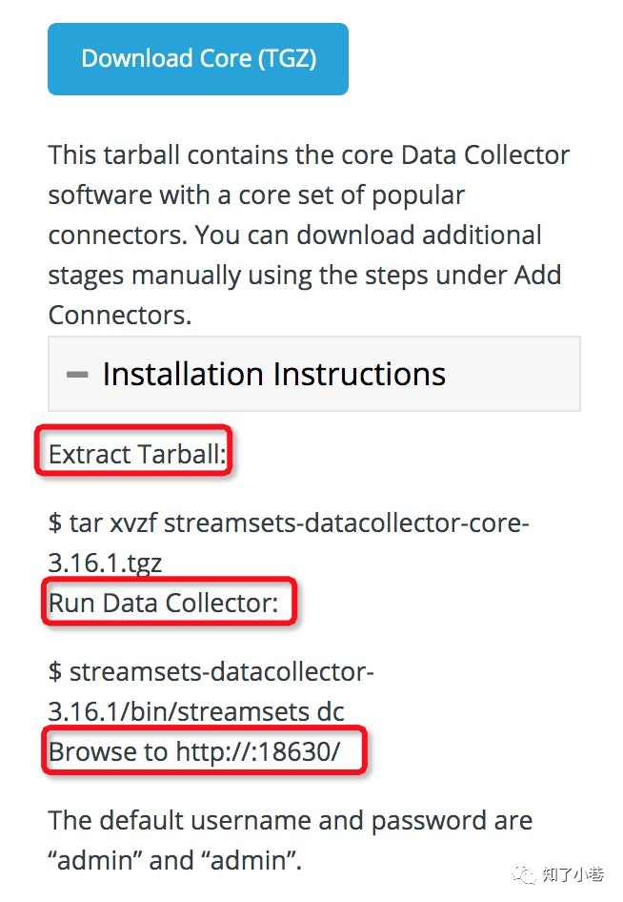This screenshot has height=902, width=623.
Task: Click the 3.16.1/bin/streamsets dc command line
Action: 196,711
